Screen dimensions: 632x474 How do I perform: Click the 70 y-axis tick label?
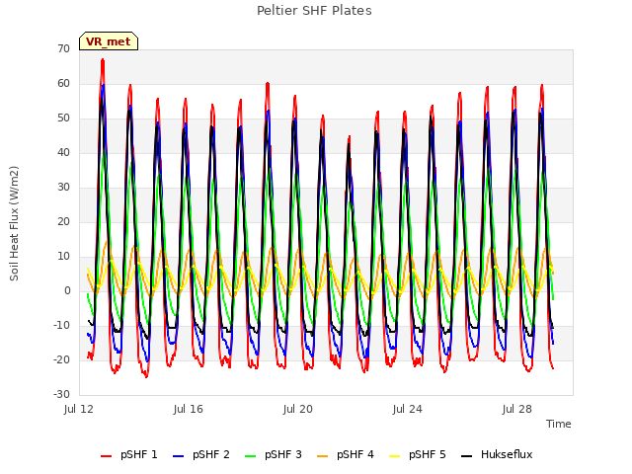63,48
